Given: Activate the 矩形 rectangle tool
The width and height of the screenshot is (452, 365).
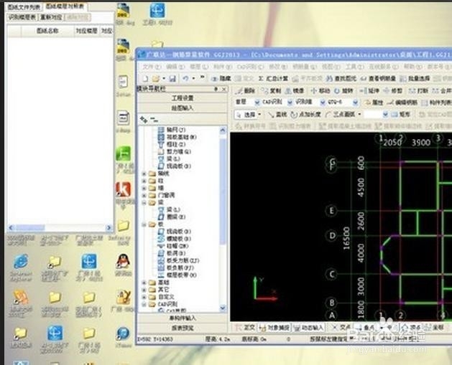Looking at the screenshot, I should [401, 115].
